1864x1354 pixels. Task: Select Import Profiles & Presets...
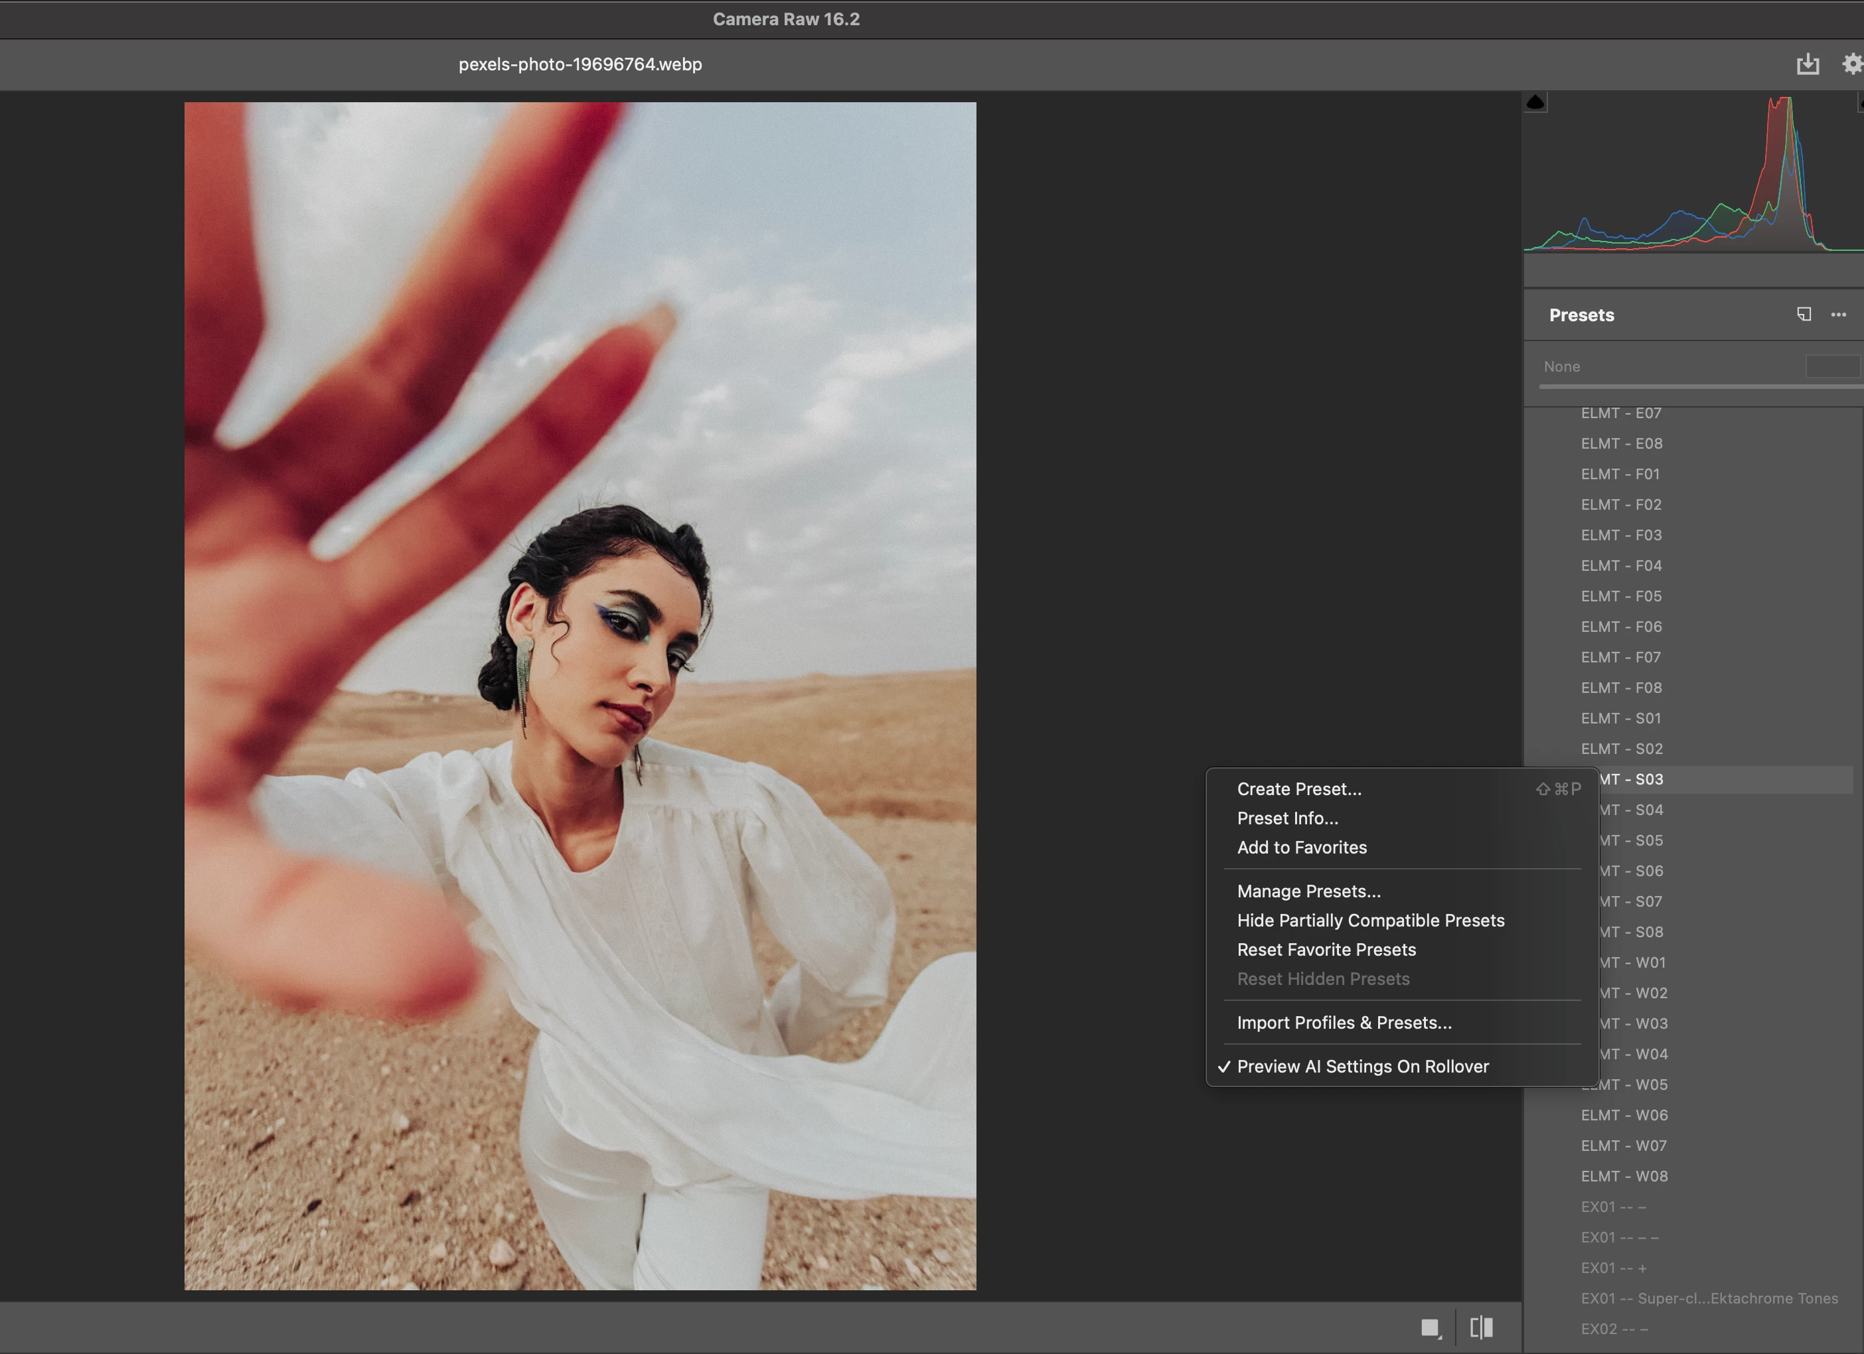[x=1344, y=1023]
